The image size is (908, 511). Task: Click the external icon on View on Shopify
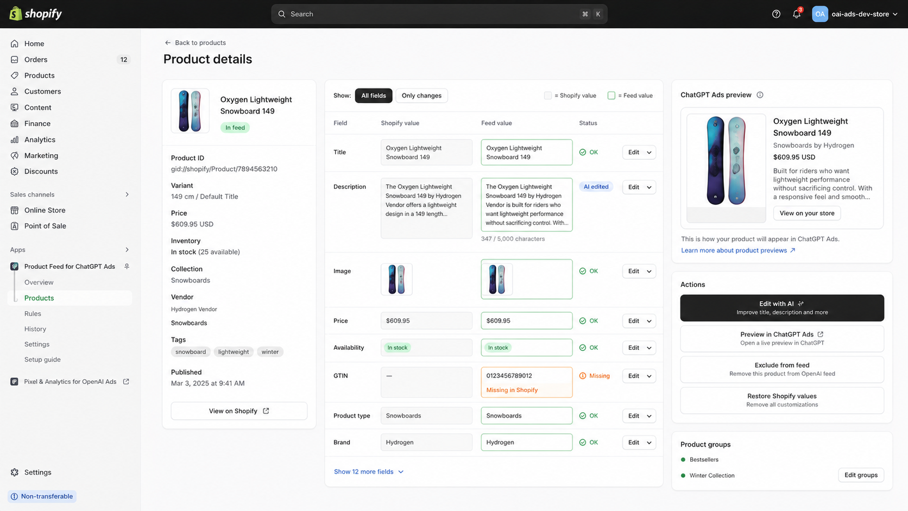[266, 411]
